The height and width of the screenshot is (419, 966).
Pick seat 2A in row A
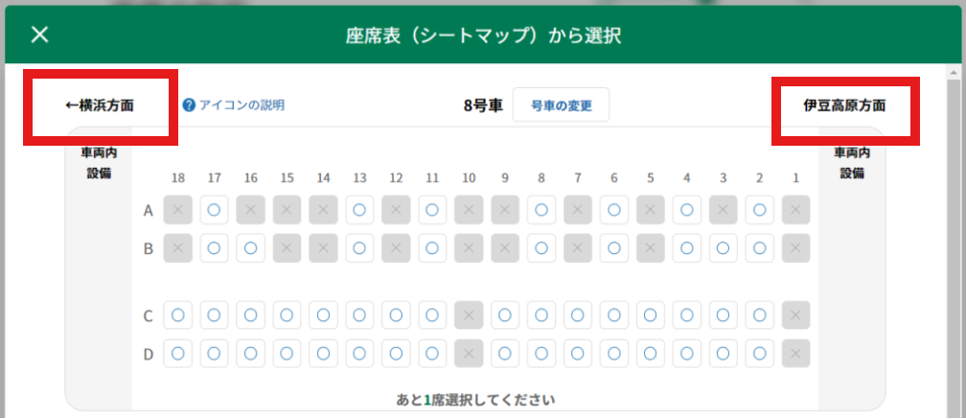pos(759,209)
